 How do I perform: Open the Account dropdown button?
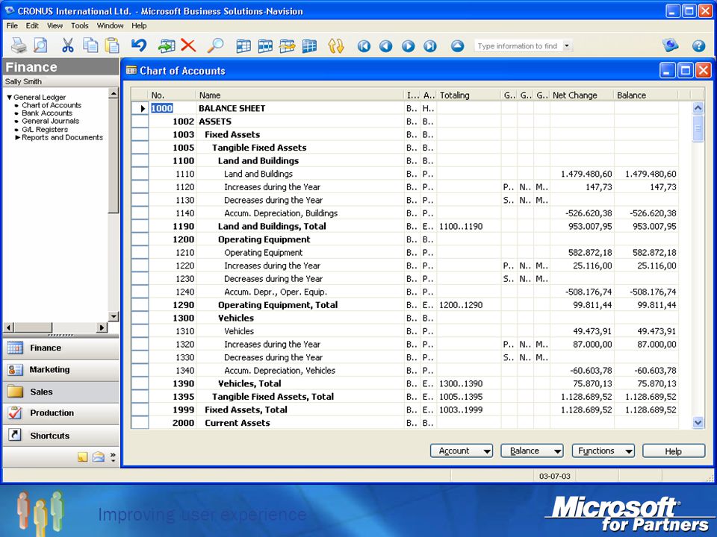(462, 450)
